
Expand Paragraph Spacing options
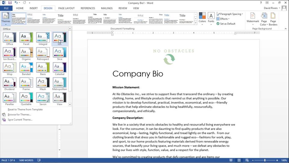230,14
